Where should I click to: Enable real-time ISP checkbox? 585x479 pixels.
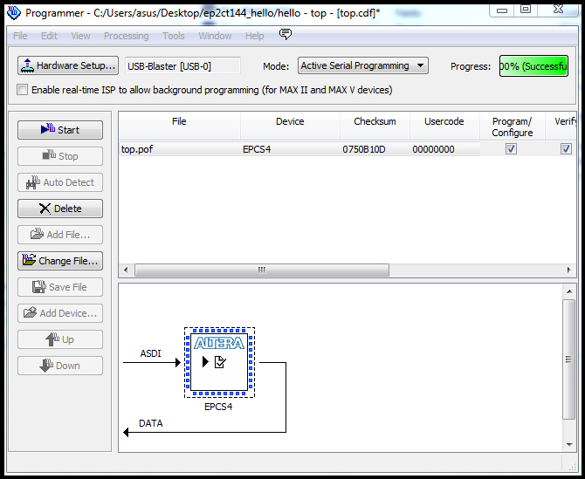click(23, 90)
